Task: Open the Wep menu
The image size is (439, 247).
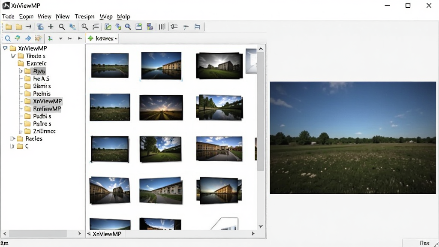Action: point(106,17)
